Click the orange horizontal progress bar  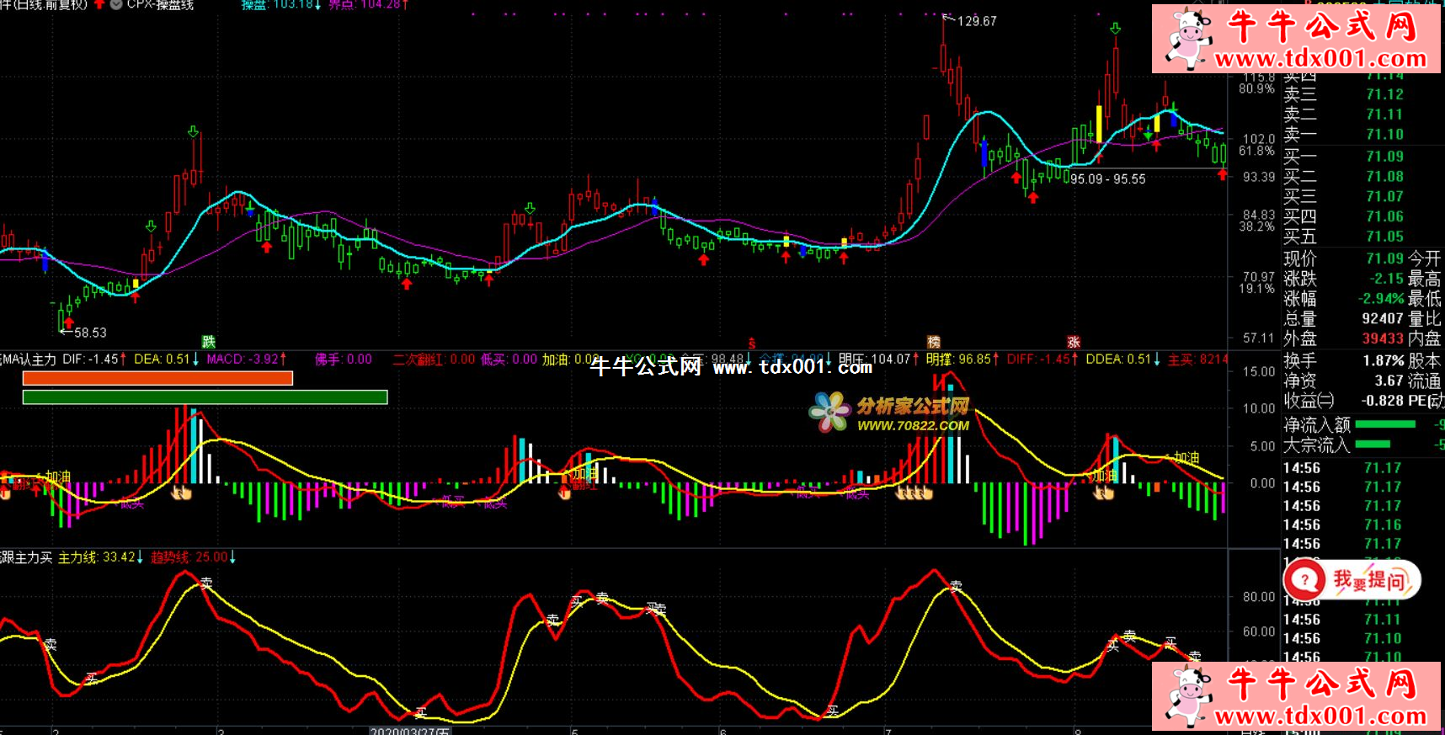pyautogui.click(x=157, y=379)
